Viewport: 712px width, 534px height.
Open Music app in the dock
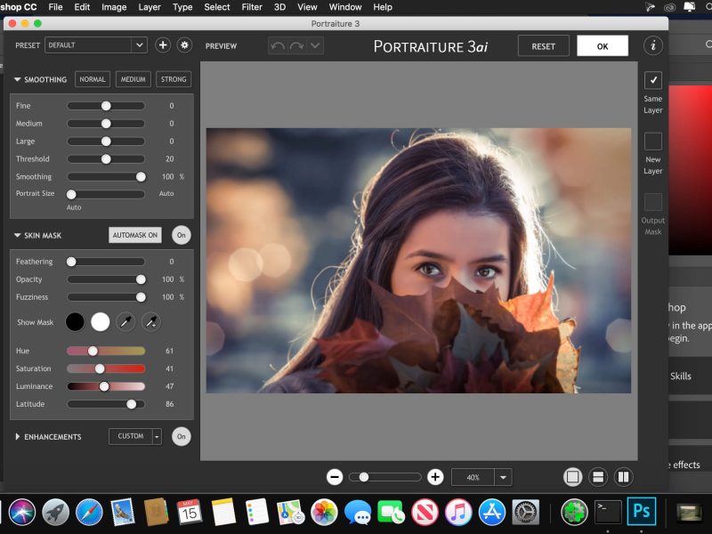[458, 512]
